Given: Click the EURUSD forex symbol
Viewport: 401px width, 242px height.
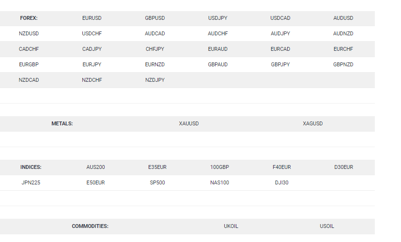Looking at the screenshot, I should coord(92,18).
